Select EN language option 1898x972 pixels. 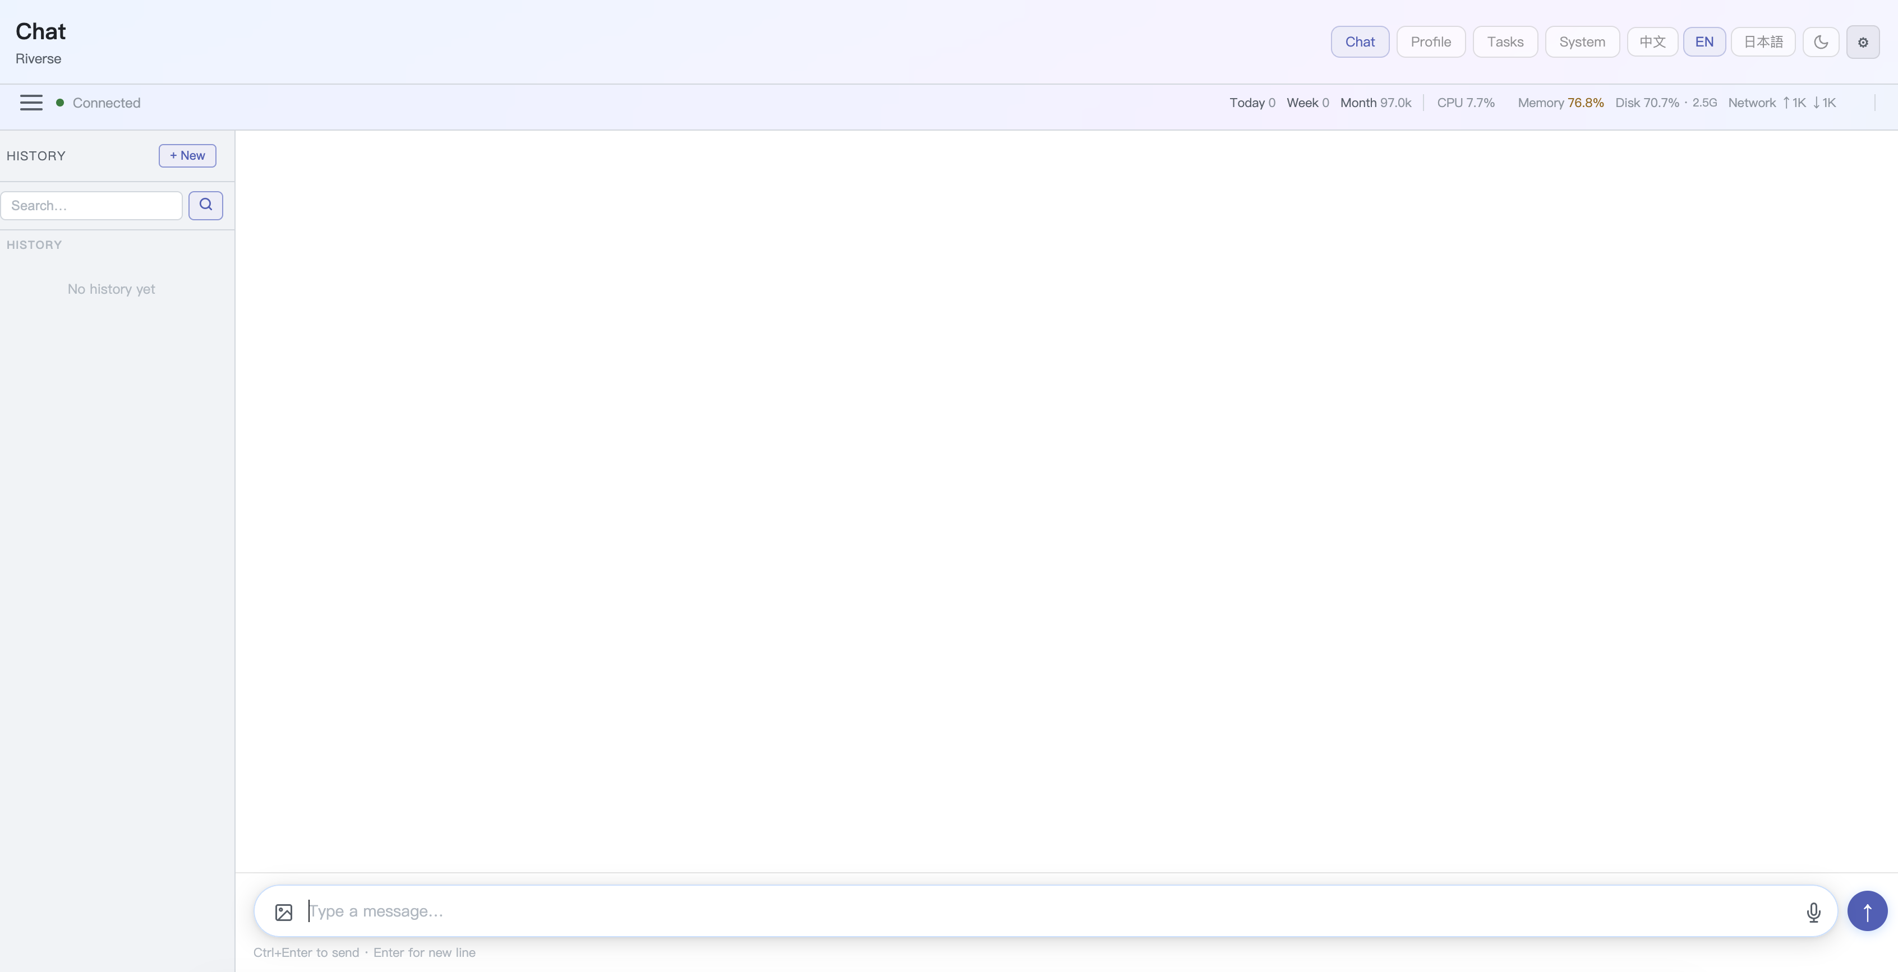1703,42
